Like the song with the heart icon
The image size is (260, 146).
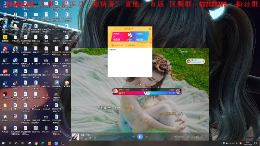[x=82, y=139]
